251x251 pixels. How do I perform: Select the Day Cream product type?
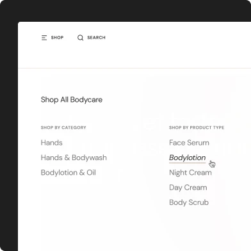pos(188,188)
